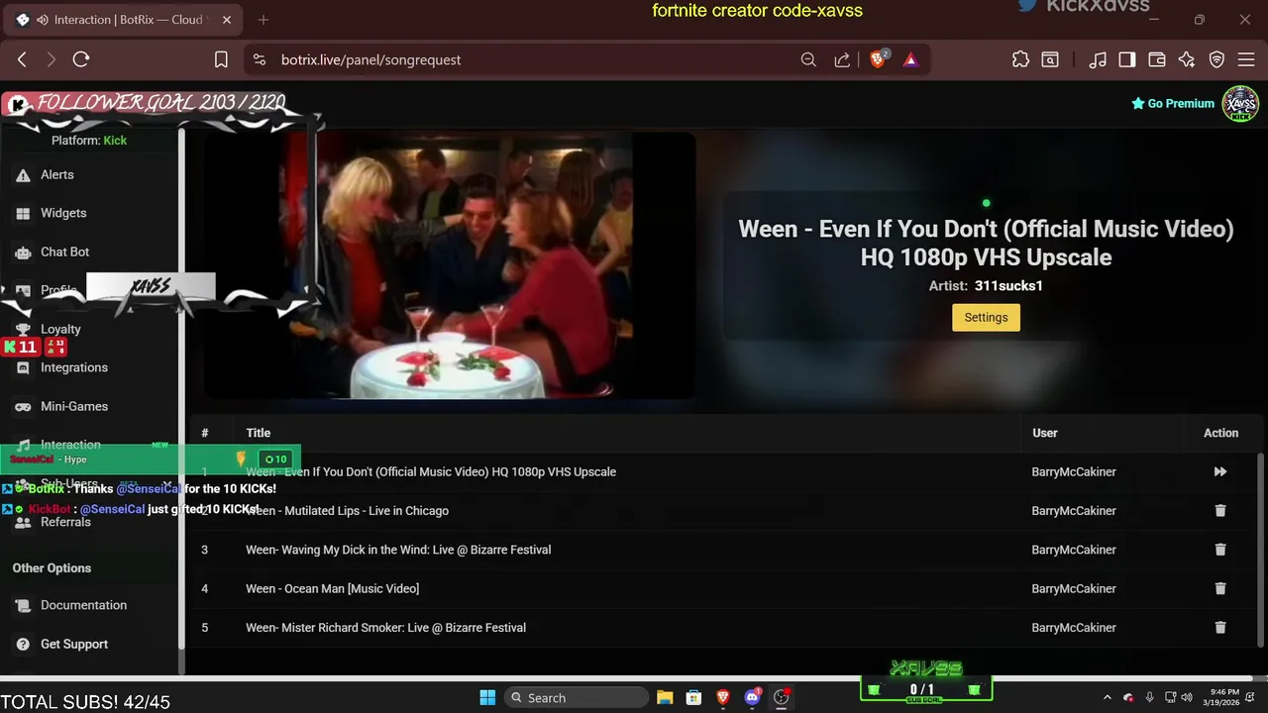Close the Interaction BotRix tab
This screenshot has height=713, width=1268.
pyautogui.click(x=227, y=20)
